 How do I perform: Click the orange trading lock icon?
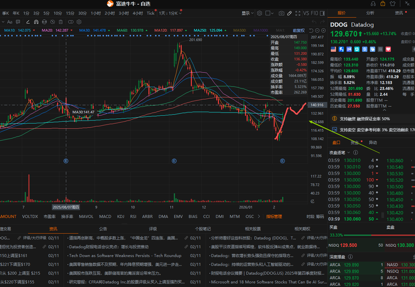point(383,3)
